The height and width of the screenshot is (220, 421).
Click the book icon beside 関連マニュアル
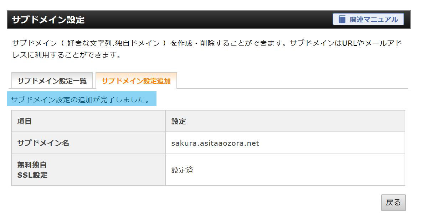point(342,19)
